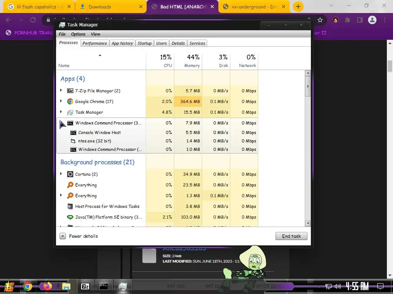Switch to the Details tab
Image resolution: width=393 pixels, height=294 pixels.
(178, 43)
